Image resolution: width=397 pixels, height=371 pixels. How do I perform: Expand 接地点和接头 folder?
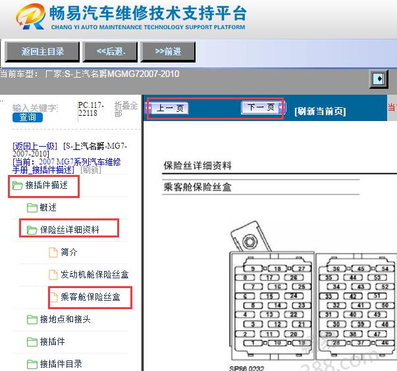coord(65,320)
